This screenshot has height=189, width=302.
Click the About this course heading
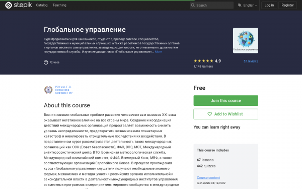tap(67, 105)
